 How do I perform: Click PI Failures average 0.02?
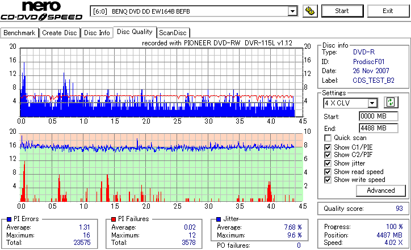pyautogui.click(x=190, y=227)
